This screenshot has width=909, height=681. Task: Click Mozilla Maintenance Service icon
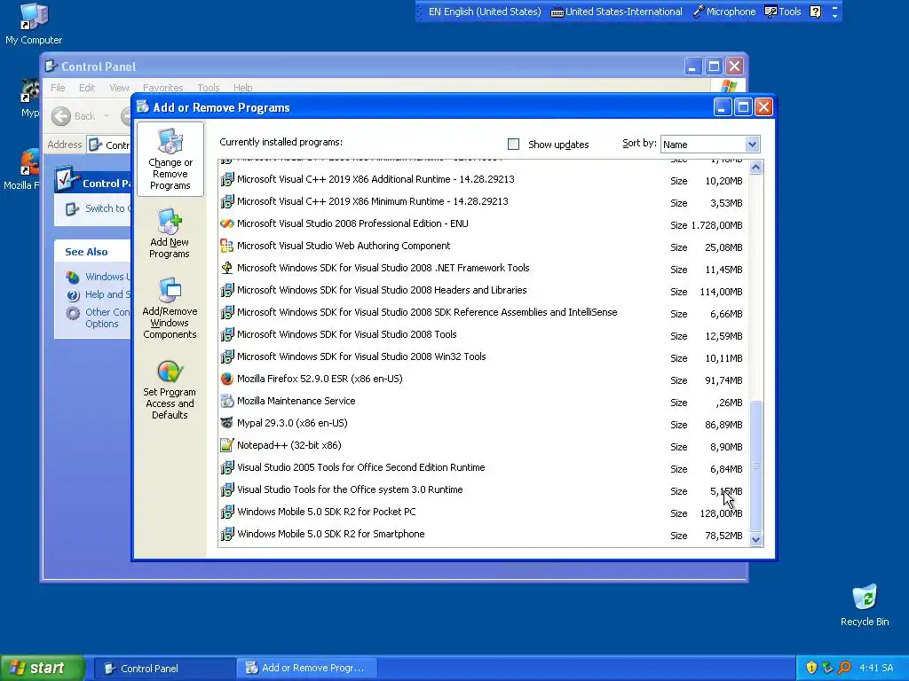pyautogui.click(x=227, y=401)
